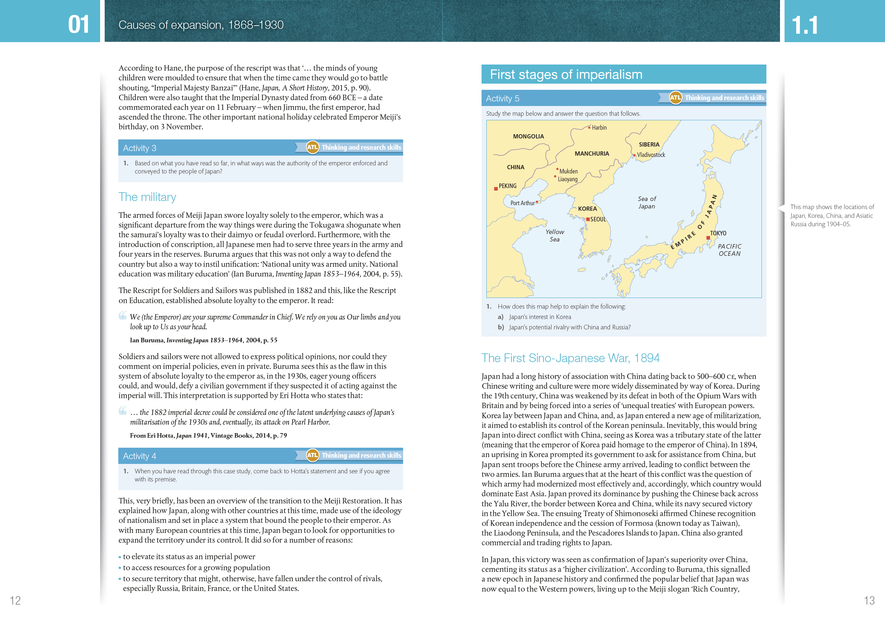Click the chapter number '01' in the header
Screen dimensions: 885x626
pyautogui.click(x=79, y=25)
